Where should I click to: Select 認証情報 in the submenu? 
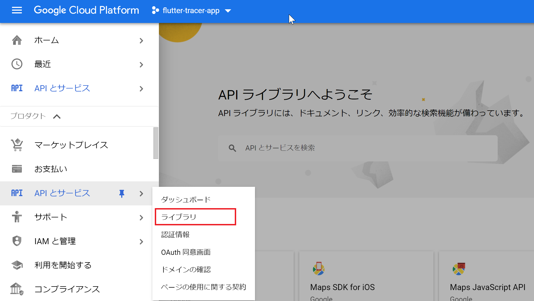[175, 235]
